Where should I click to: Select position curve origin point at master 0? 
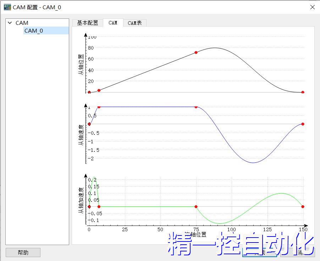pyautogui.click(x=89, y=92)
